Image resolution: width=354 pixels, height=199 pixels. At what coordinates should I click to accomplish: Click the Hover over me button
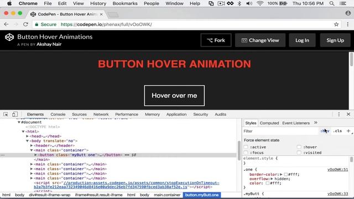pyautogui.click(x=174, y=96)
